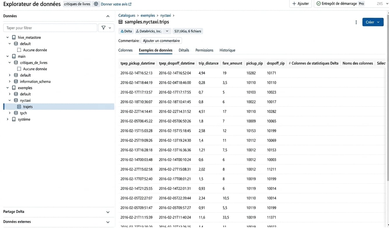
Task: Click the plus icon in Ajouter
Action: point(294,4)
